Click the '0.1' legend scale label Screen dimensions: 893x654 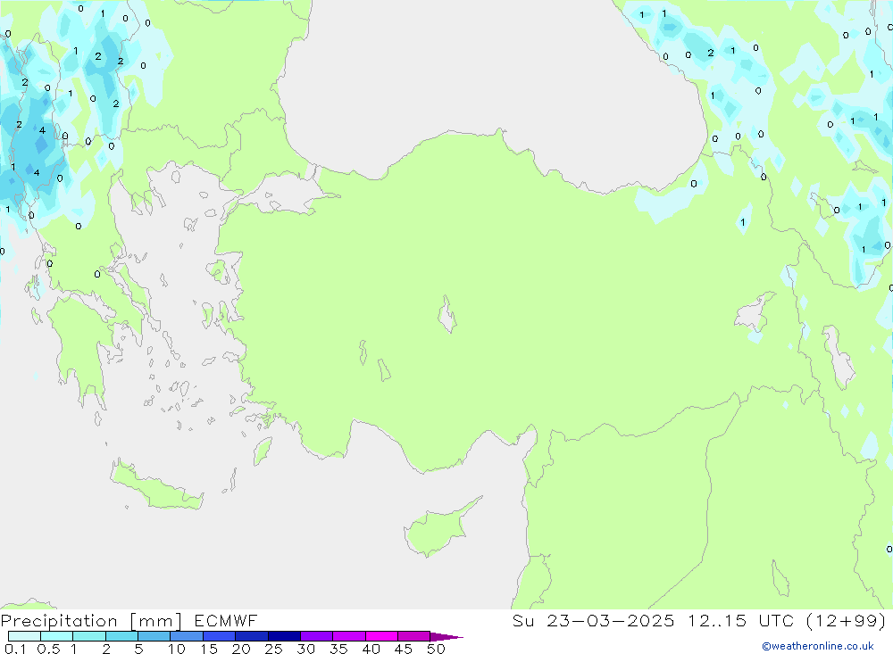pyautogui.click(x=15, y=649)
